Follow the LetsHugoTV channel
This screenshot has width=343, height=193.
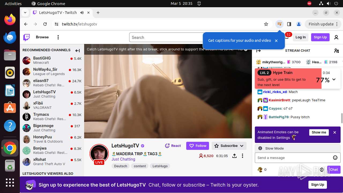click(198, 146)
